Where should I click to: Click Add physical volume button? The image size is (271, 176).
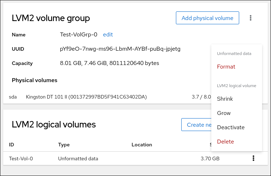(x=207, y=18)
